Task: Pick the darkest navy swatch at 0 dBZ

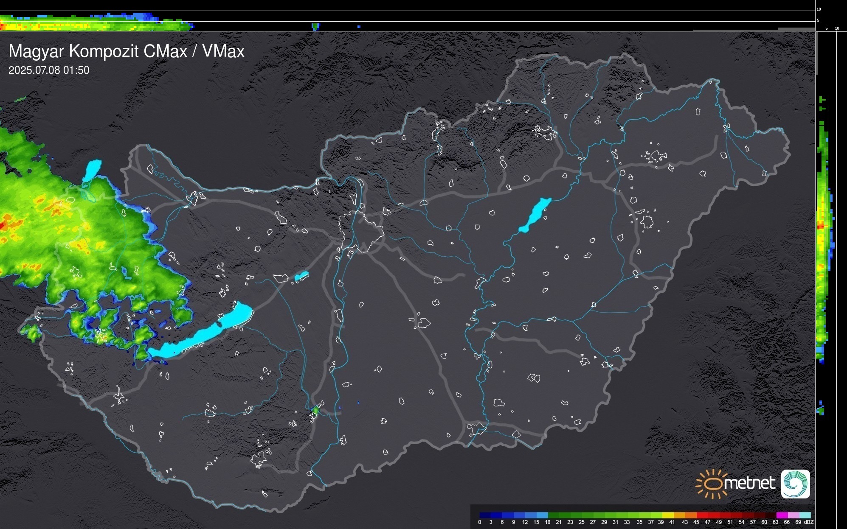Action: pos(484,515)
